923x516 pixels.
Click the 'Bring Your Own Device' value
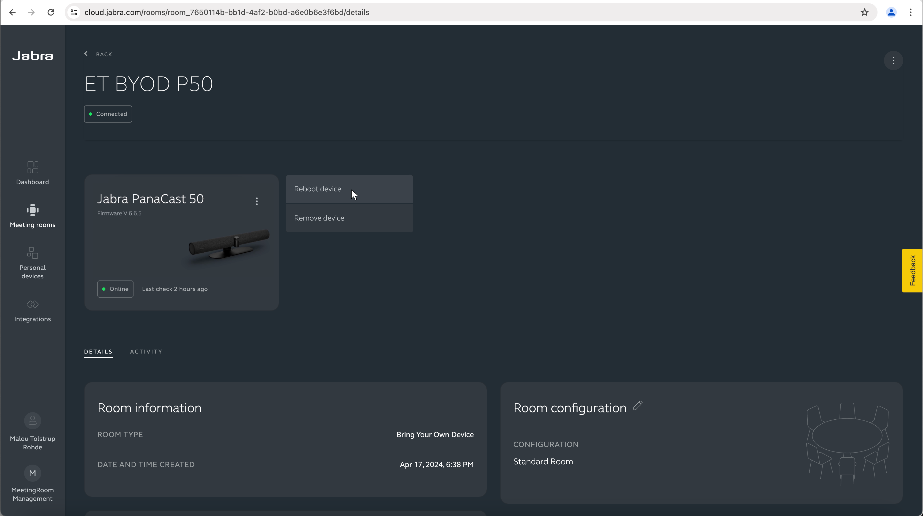435,435
